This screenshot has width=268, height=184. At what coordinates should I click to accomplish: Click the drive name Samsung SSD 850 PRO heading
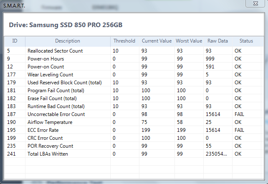coord(66,25)
